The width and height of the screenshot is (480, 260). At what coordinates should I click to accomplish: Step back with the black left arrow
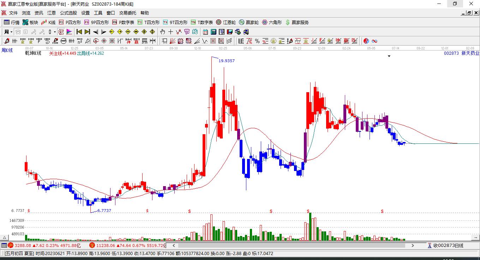coord(95,32)
